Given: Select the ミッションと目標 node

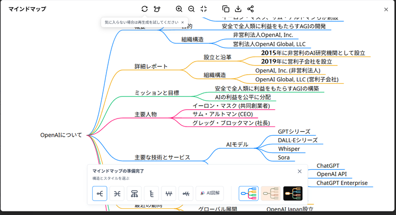Looking at the screenshot, I should [x=157, y=93].
